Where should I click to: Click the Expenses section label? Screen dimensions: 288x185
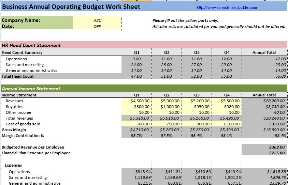click(13, 165)
